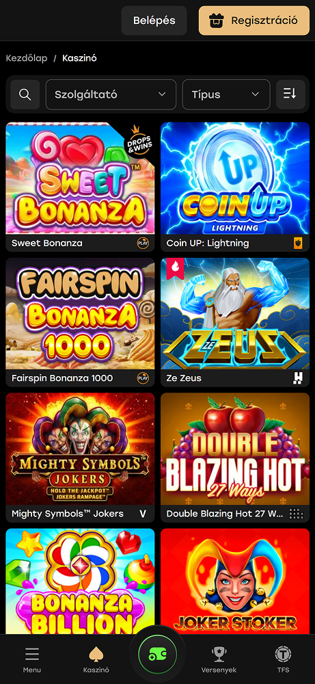315x684 pixels.
Task: Tap the green wallet deposit icon
Action: point(157,655)
